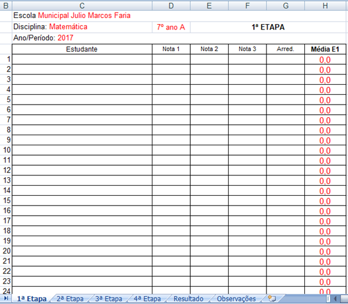Select column E header

click(x=209, y=5)
